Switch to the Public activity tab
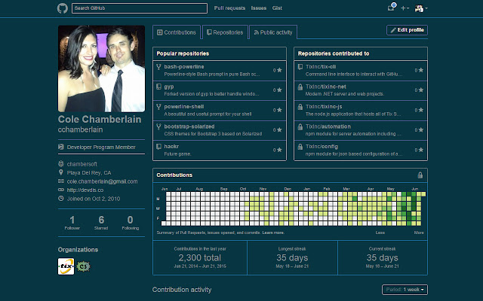This screenshot has width=483, height=301. pyautogui.click(x=273, y=32)
